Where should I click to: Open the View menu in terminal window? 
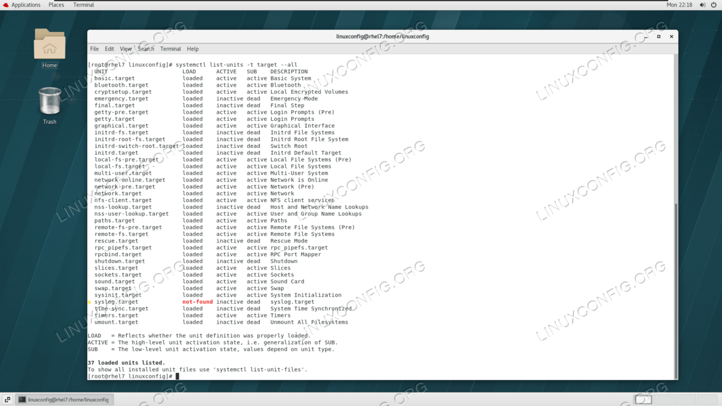(126, 49)
